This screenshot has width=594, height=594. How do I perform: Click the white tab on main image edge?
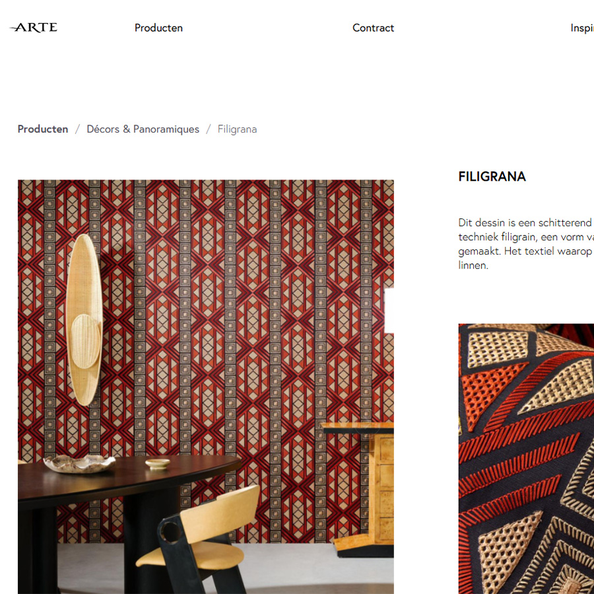pos(389,311)
